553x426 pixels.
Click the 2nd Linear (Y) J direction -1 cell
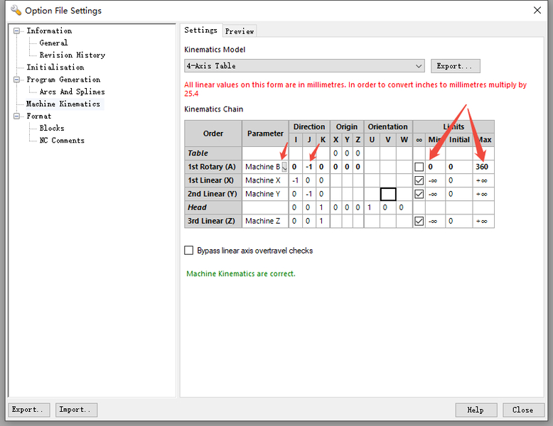pos(309,194)
